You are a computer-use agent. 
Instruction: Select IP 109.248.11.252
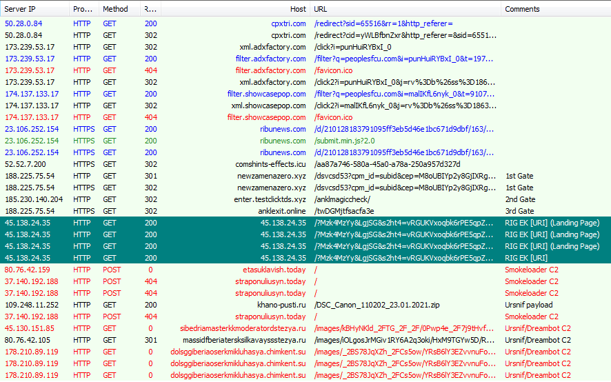coord(32,305)
